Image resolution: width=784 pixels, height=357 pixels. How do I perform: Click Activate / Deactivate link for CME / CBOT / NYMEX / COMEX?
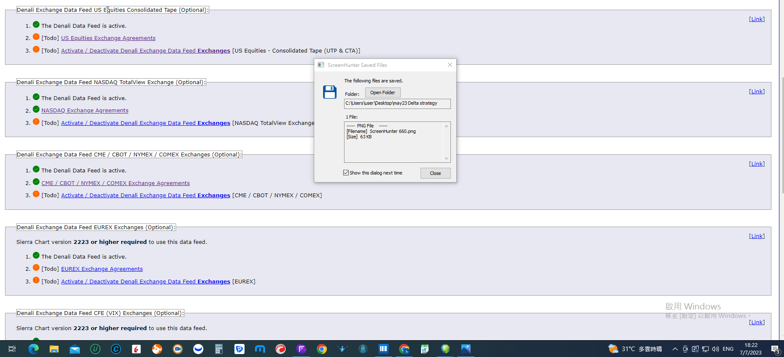146,196
